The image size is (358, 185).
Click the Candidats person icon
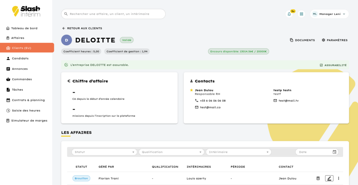pyautogui.click(x=8, y=59)
